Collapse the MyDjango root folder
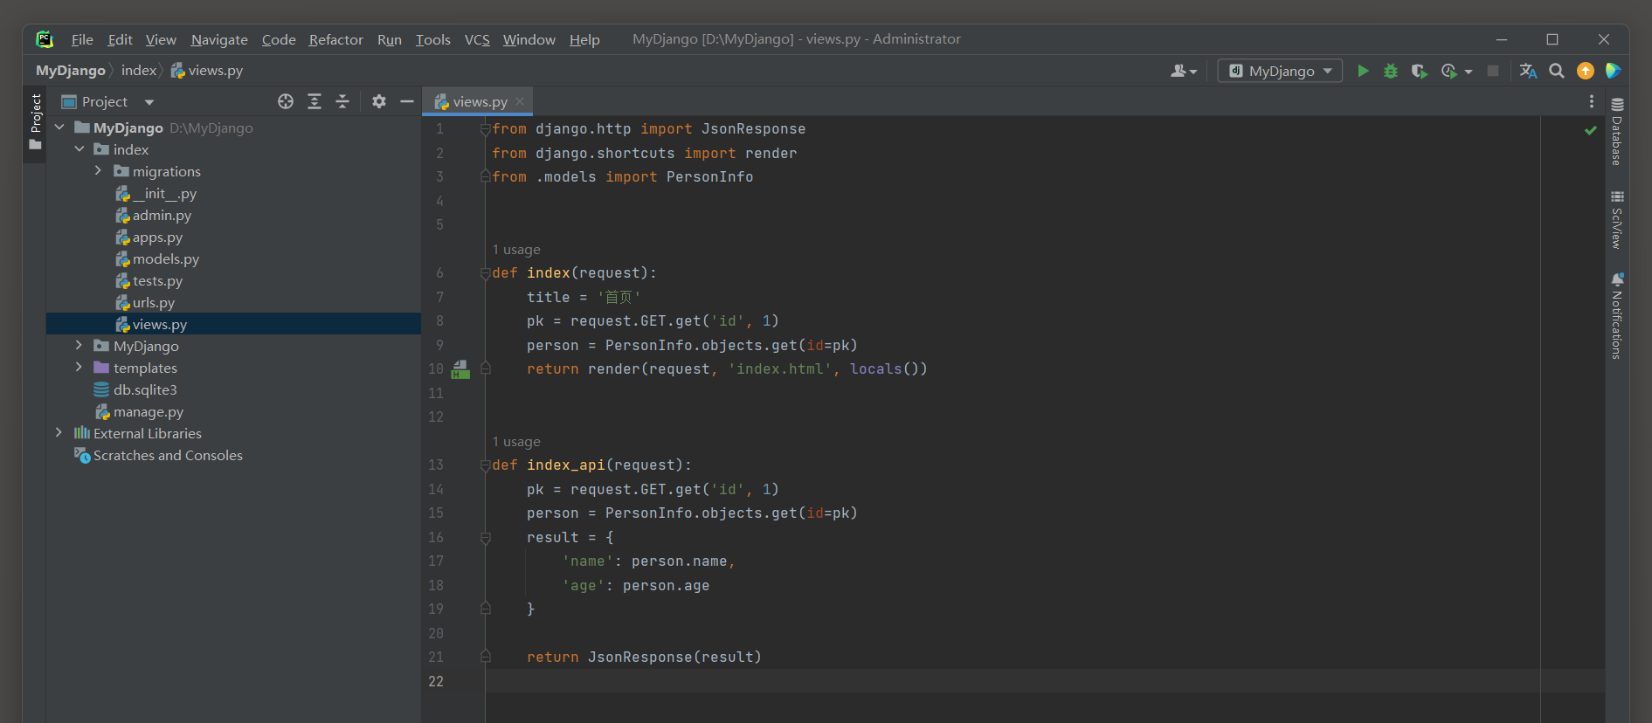 coord(59,127)
